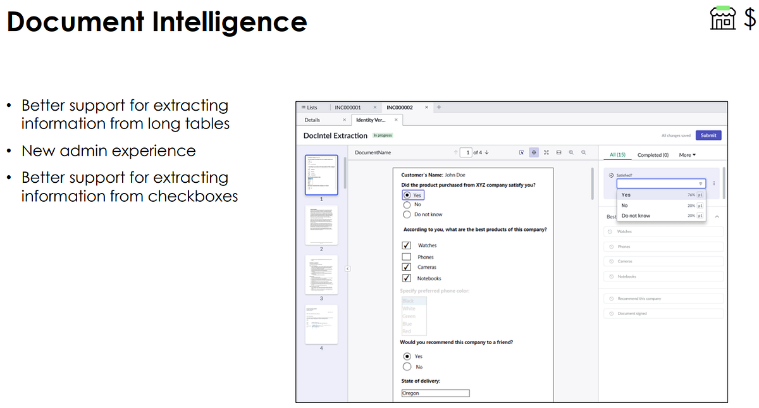Image resolution: width=759 pixels, height=408 pixels.
Task: Click the Submit button
Action: (x=708, y=135)
